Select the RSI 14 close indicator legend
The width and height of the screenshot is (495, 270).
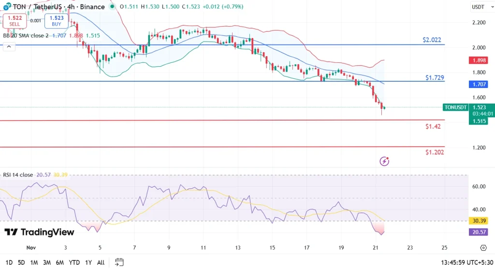[x=18, y=175]
